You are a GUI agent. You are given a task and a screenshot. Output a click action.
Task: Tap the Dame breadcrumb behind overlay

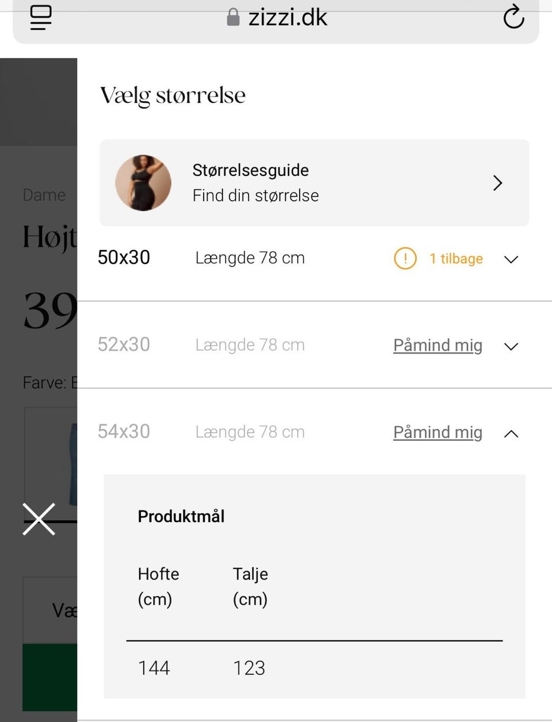pos(44,195)
